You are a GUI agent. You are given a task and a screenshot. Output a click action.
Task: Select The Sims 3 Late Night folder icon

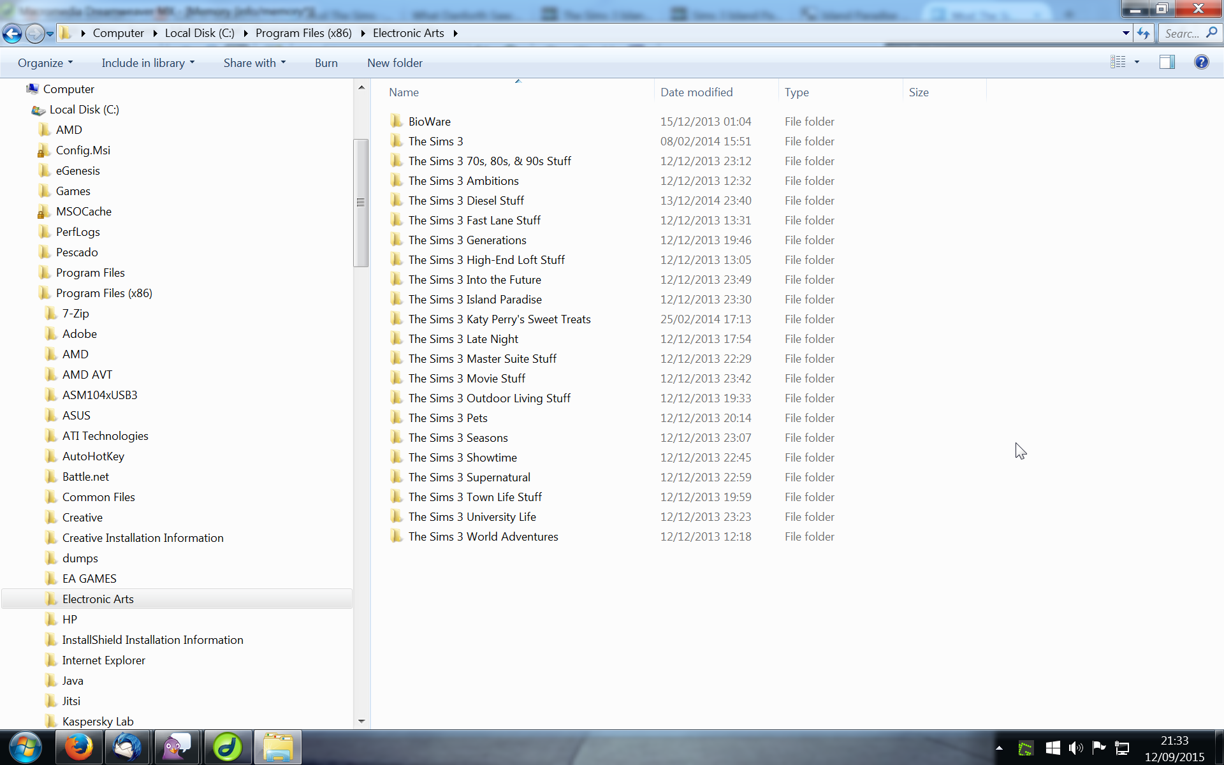(x=396, y=338)
